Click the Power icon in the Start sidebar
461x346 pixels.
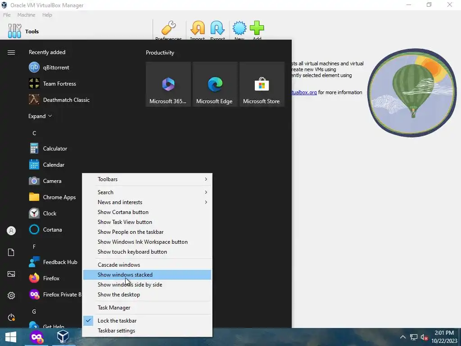(x=11, y=317)
